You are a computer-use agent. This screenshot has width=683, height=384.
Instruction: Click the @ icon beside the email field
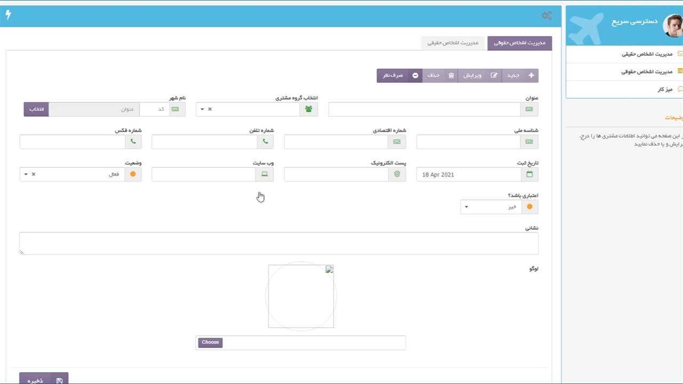click(397, 174)
